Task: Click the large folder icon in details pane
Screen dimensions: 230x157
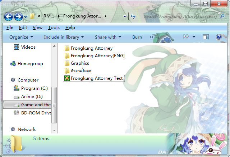Action: 17,144
